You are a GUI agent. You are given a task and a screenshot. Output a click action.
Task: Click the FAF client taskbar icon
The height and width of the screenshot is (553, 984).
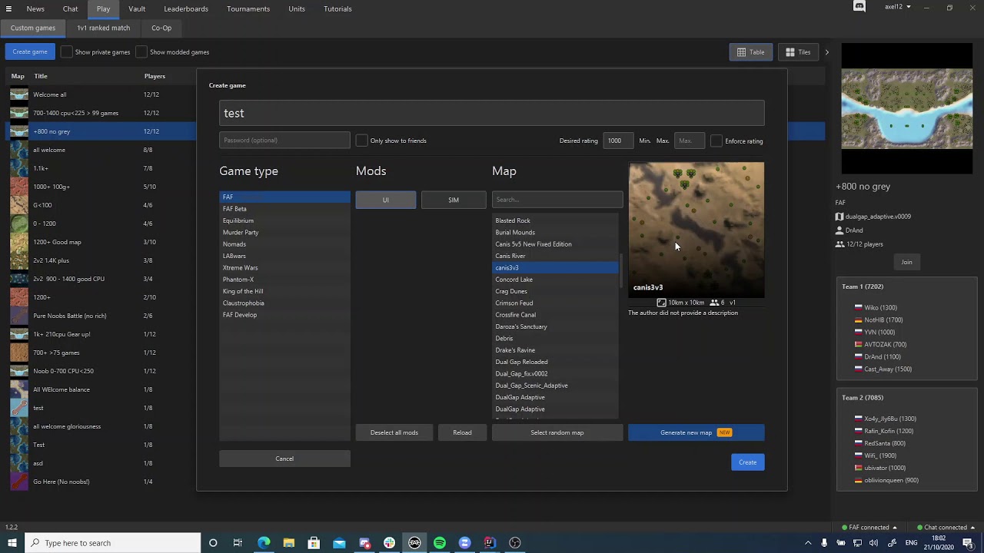click(414, 543)
